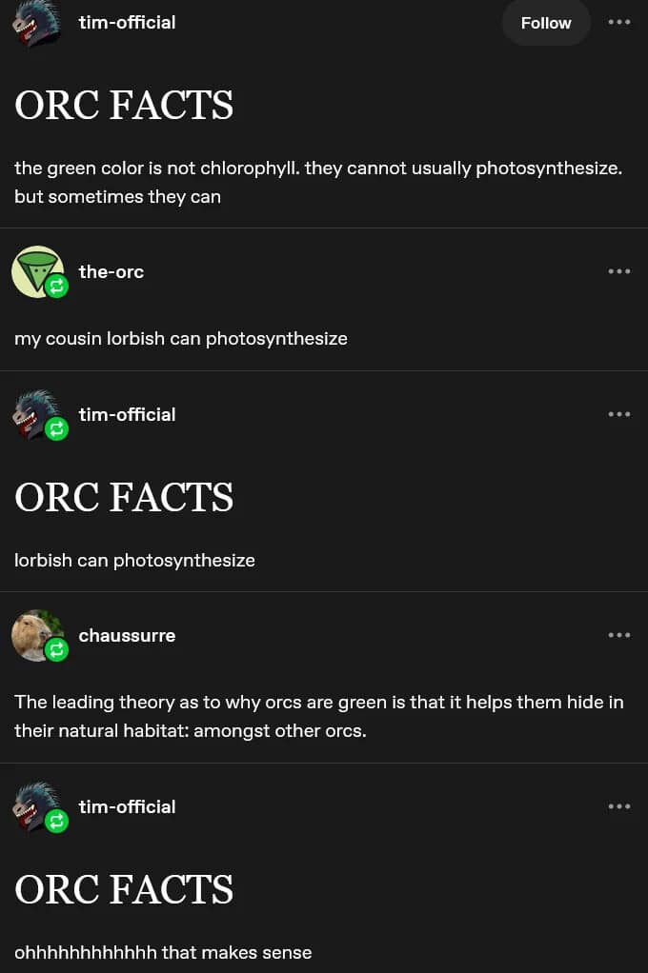Click tim-official's avatar at the top
648x973 pixels.
click(x=36, y=21)
